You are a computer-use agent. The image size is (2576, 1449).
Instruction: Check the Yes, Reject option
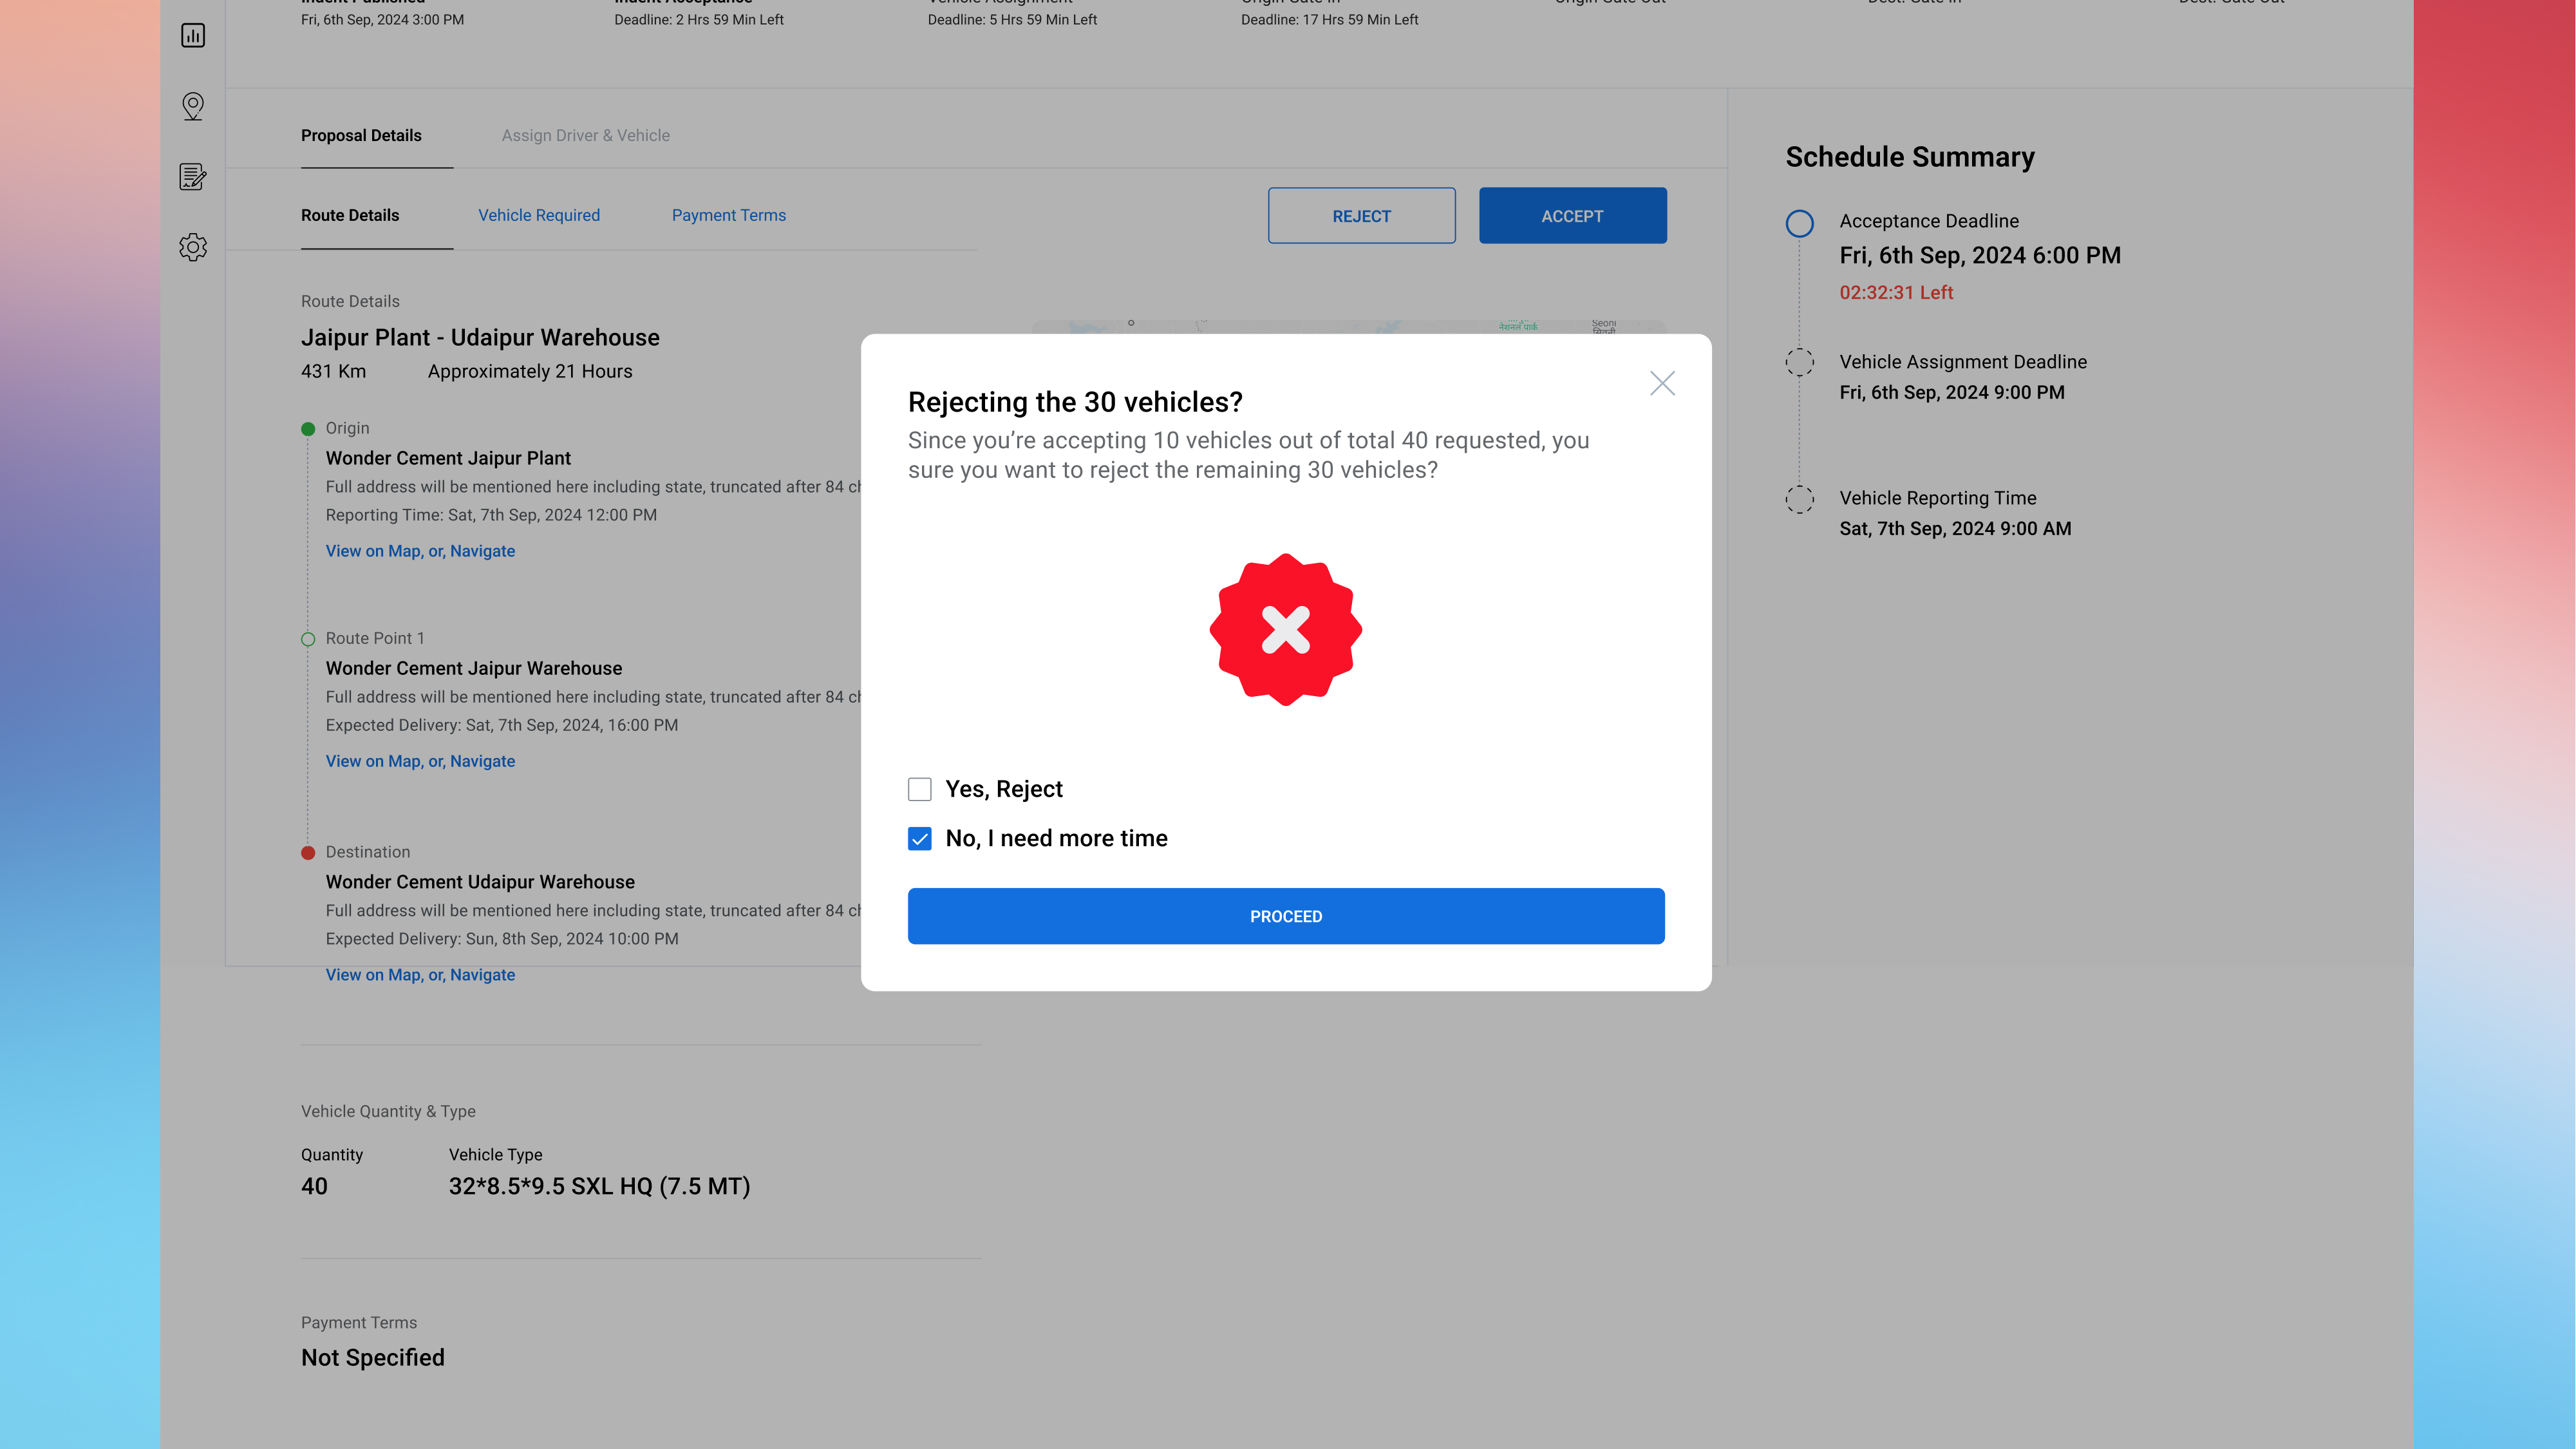coord(919,789)
